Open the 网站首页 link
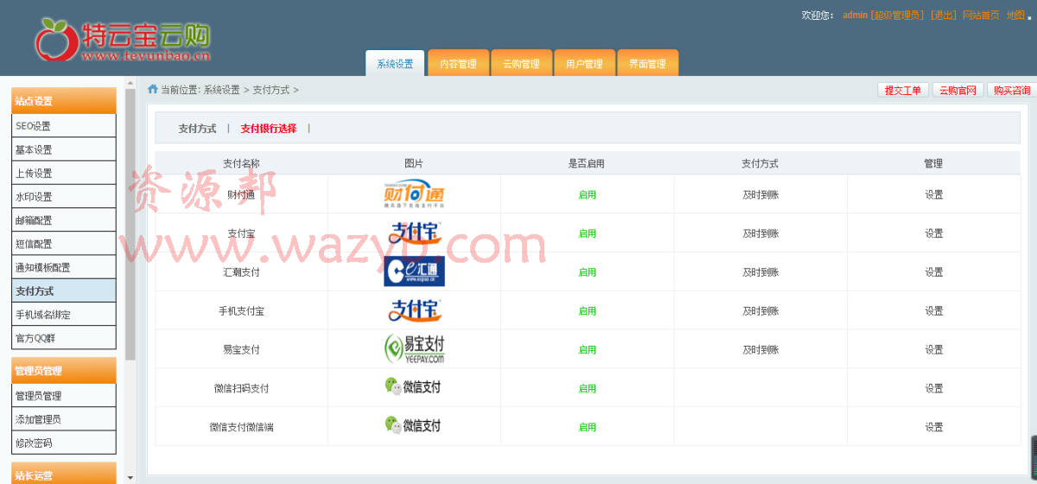The width and height of the screenshot is (1037, 484). click(x=981, y=16)
